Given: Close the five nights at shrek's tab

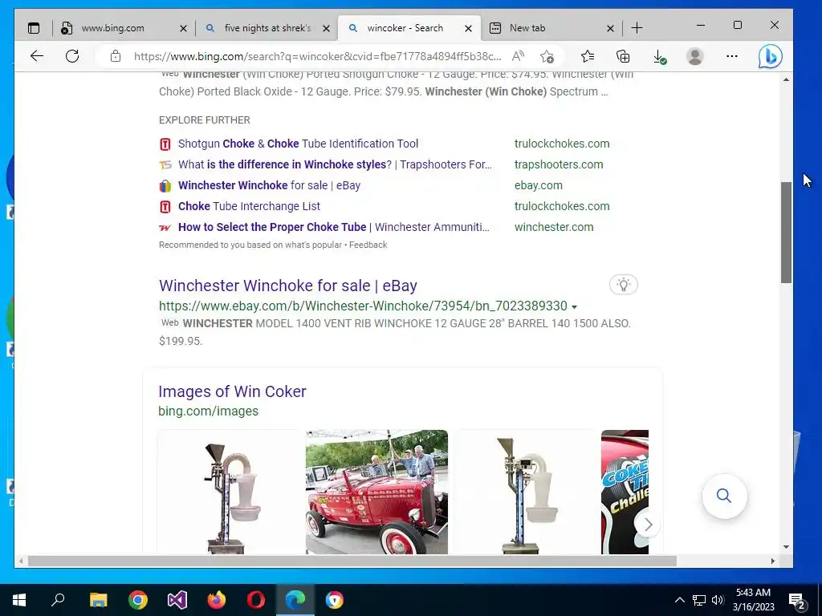Looking at the screenshot, I should coord(326,28).
